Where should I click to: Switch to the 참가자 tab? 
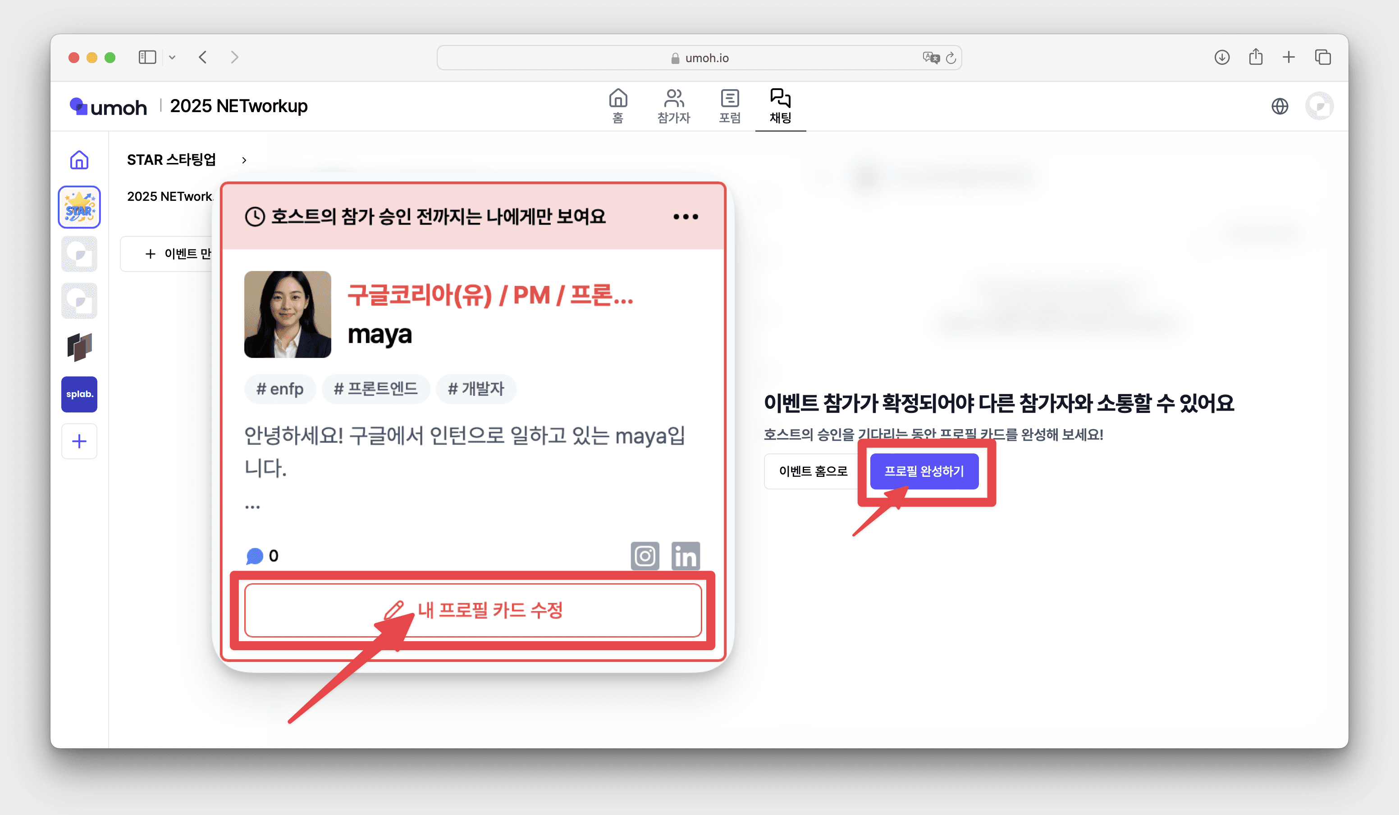point(673,106)
